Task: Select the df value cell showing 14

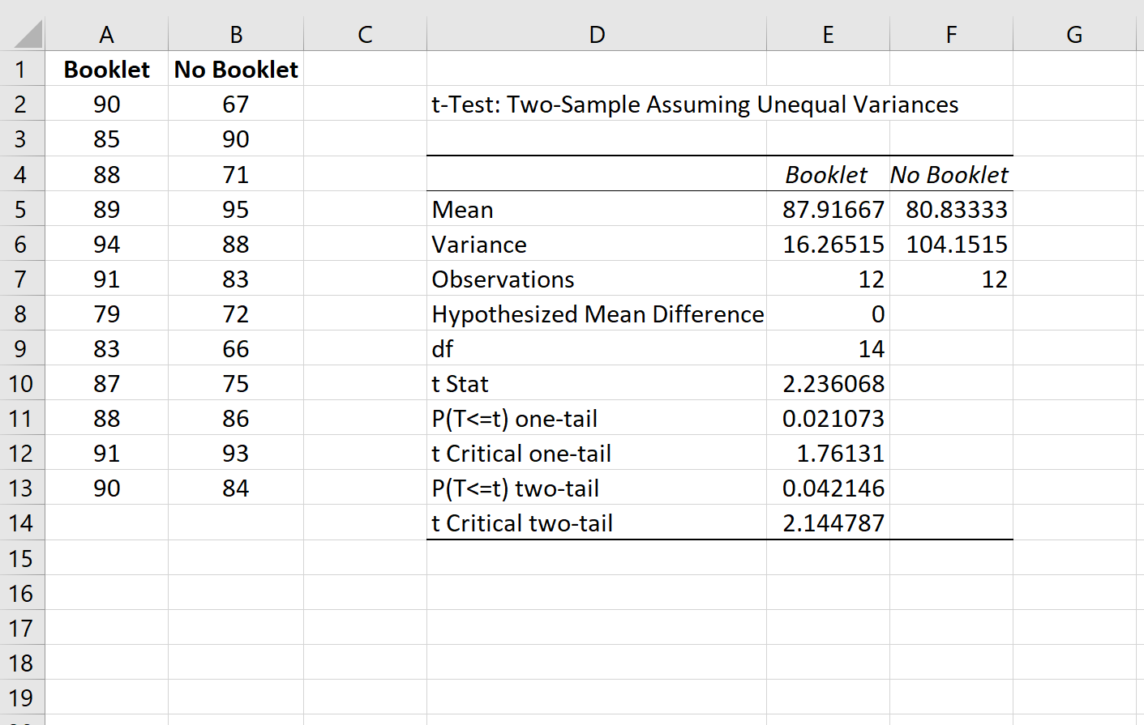Action: 828,348
